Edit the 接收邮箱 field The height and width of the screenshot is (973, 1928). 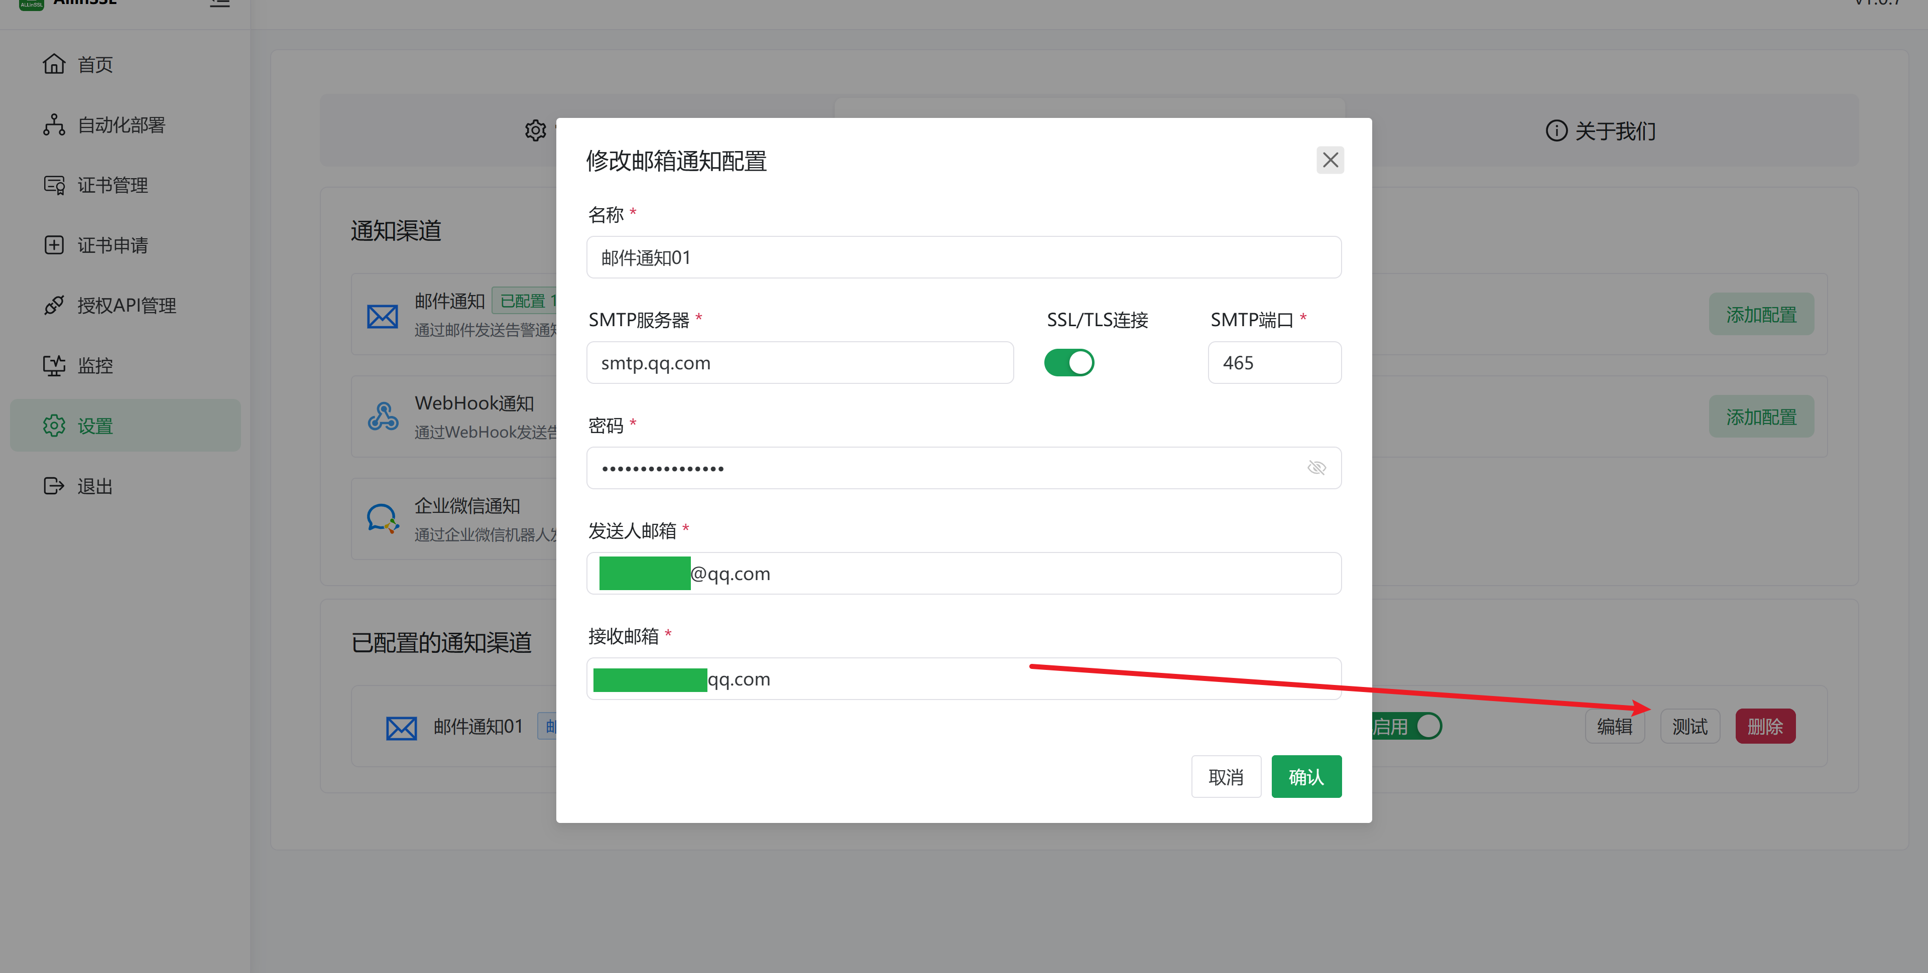pos(963,679)
